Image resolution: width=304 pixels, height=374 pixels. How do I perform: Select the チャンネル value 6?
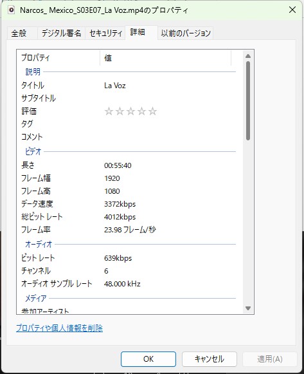pyautogui.click(x=106, y=271)
